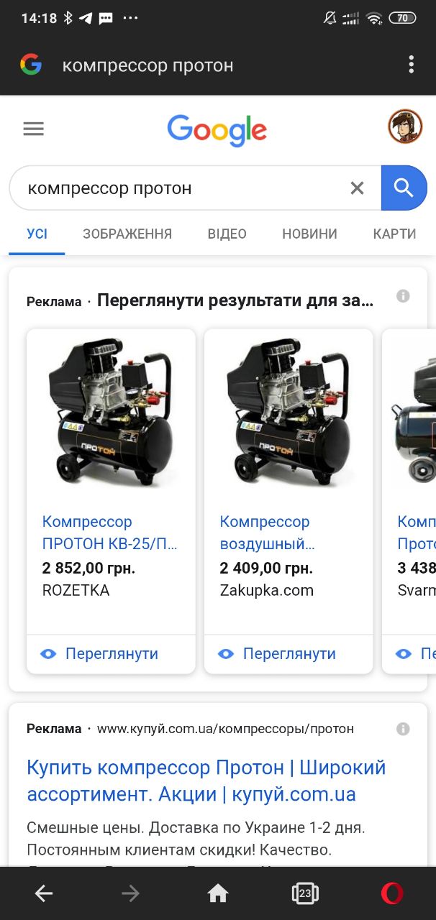Open ad info icon for shopping results

click(403, 296)
